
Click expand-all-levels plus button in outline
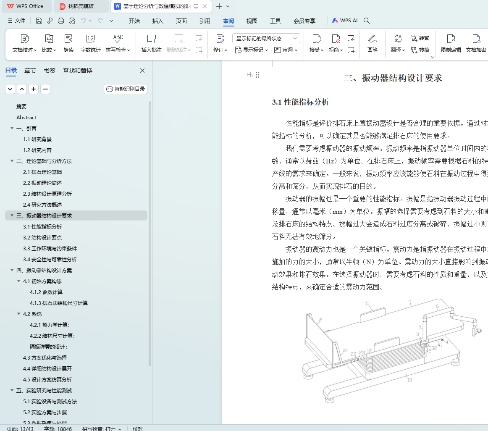[34, 89]
